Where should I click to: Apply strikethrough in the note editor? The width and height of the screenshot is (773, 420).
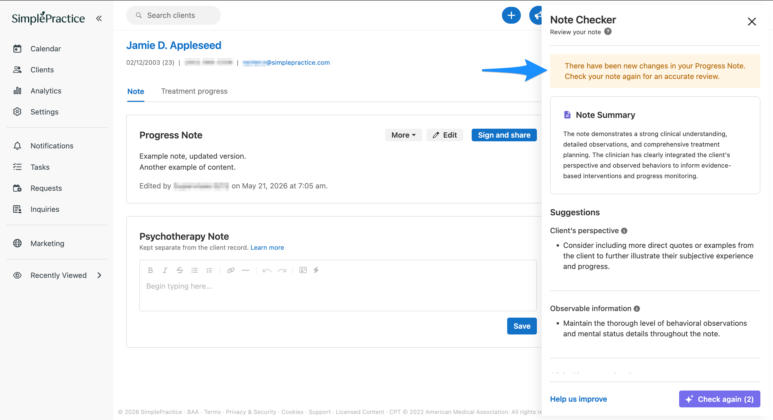pyautogui.click(x=180, y=270)
